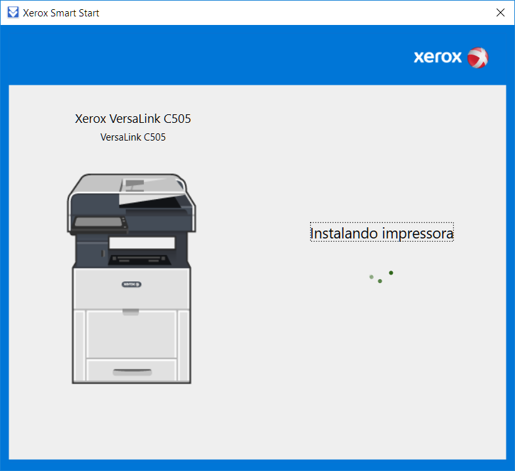
Task: Click the document feeder on top of printer
Action: coord(141,186)
